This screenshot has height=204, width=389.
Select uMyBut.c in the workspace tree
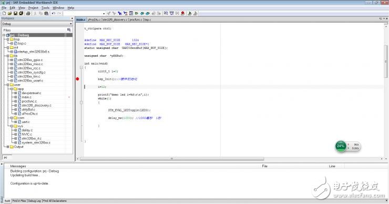coord(28,109)
